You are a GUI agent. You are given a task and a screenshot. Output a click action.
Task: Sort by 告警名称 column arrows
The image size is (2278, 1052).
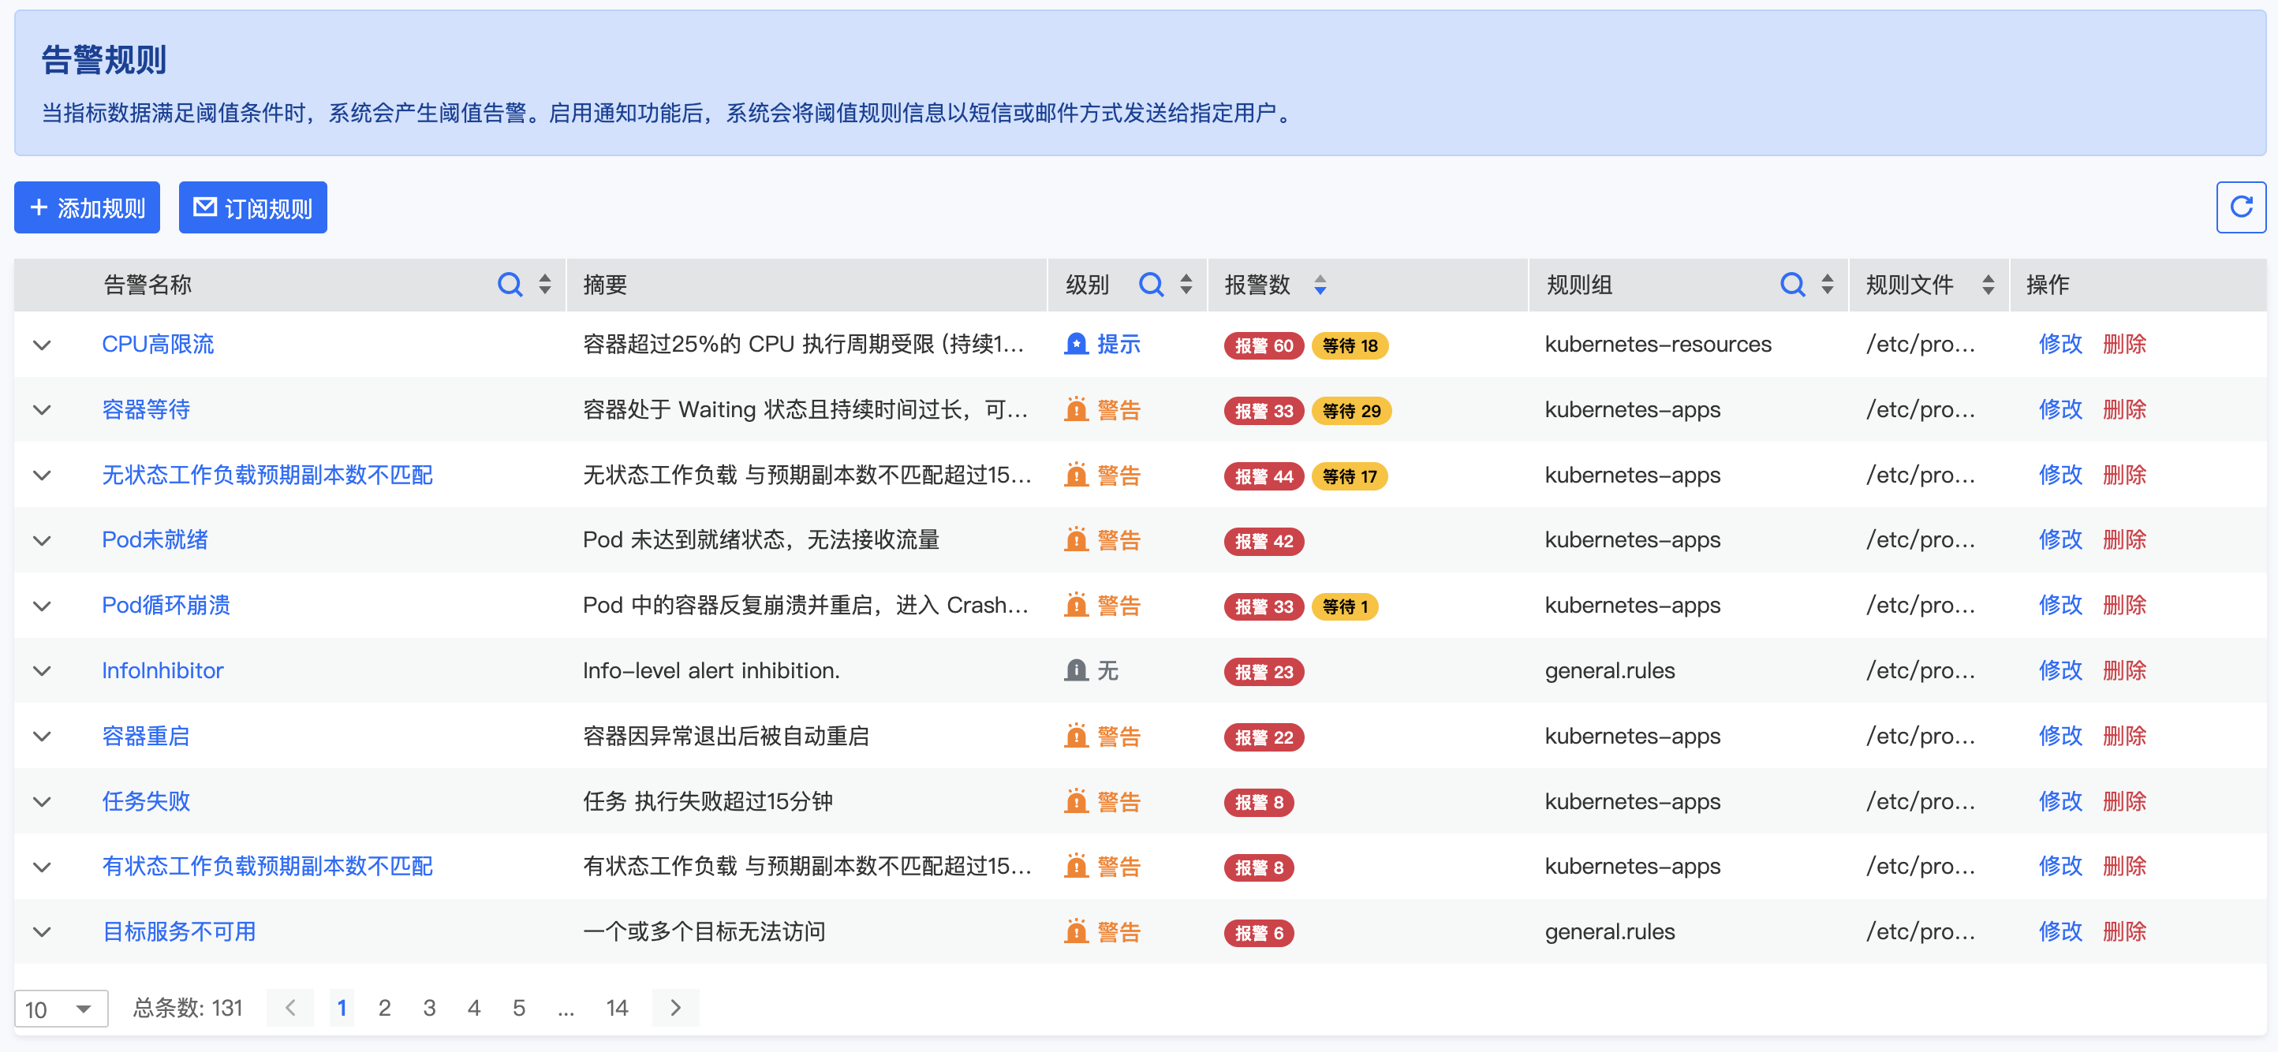545,285
